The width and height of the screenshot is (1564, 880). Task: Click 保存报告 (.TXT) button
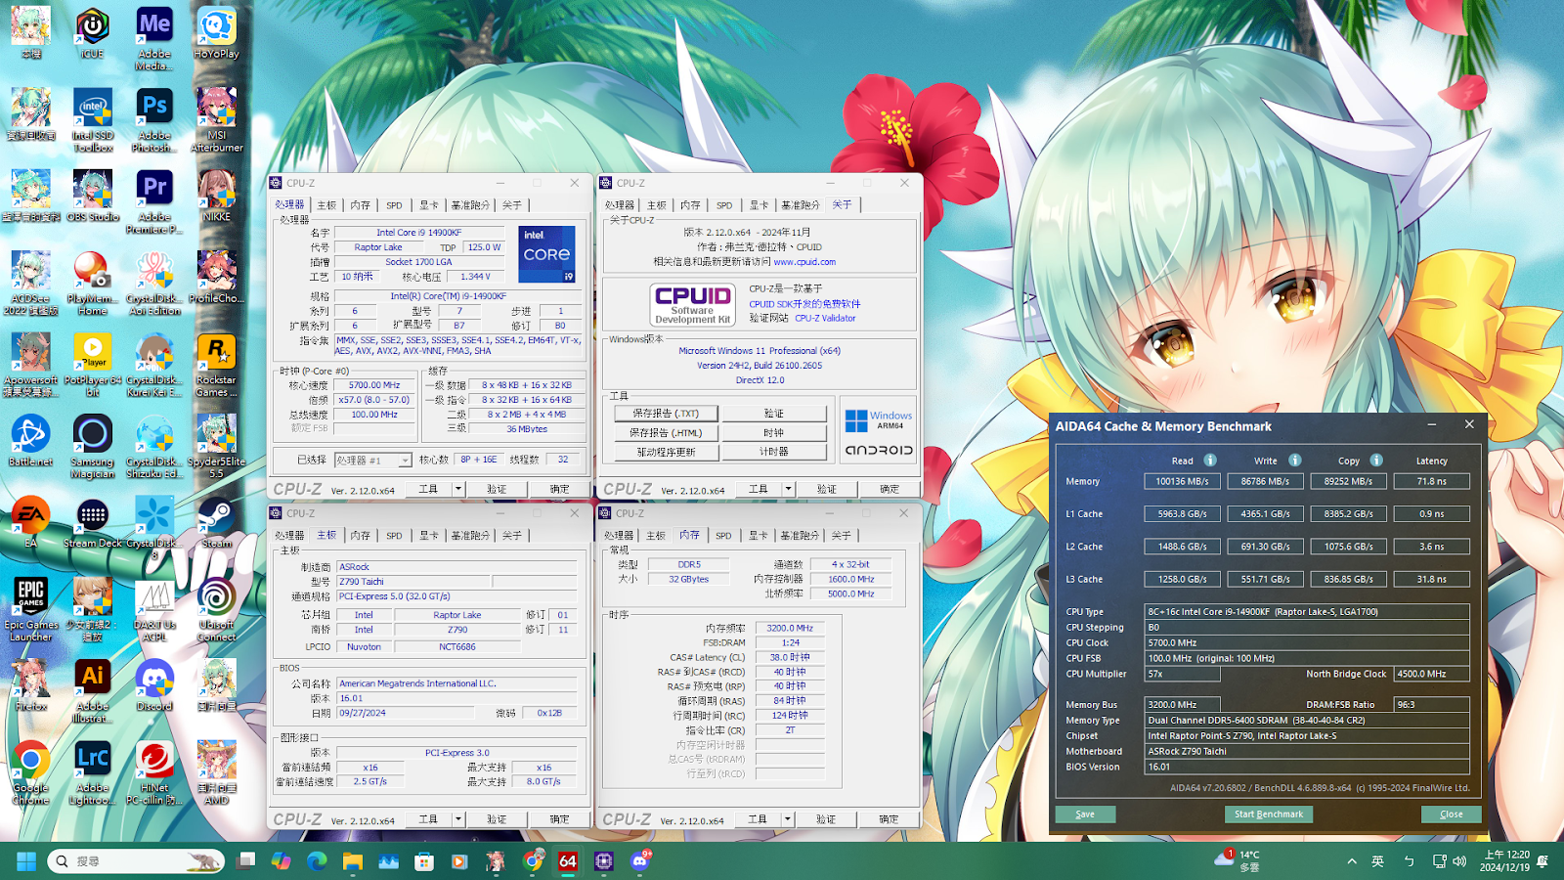pos(666,414)
